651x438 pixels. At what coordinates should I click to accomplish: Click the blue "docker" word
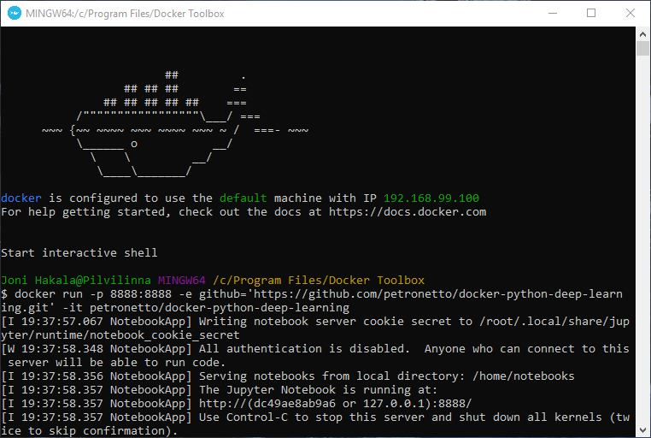[21, 198]
